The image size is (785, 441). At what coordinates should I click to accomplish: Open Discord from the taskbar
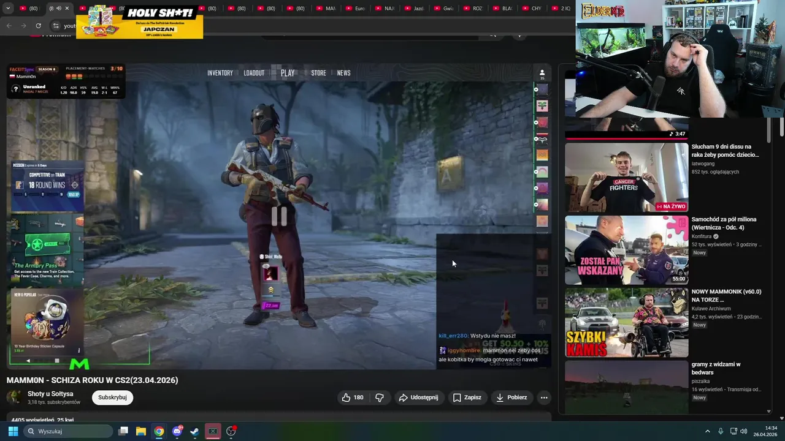pyautogui.click(x=177, y=431)
